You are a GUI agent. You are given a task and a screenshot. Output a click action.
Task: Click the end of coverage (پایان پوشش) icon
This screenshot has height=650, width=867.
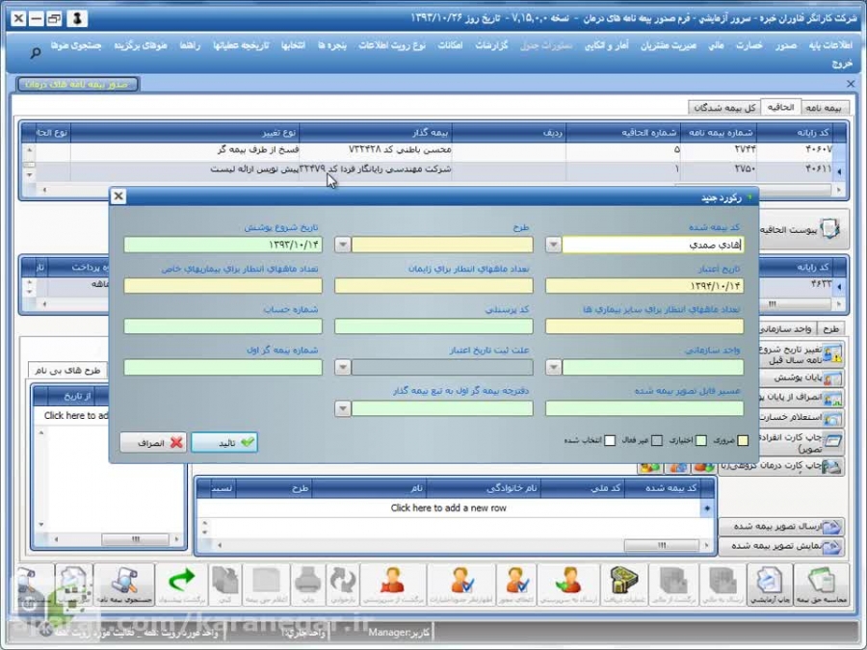830,376
